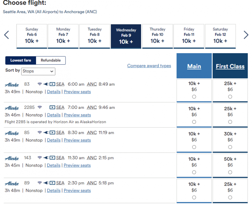Choose the Sunday Feb 6 date tab
Screen dimensions: 252x204
pyautogui.click(x=32, y=36)
